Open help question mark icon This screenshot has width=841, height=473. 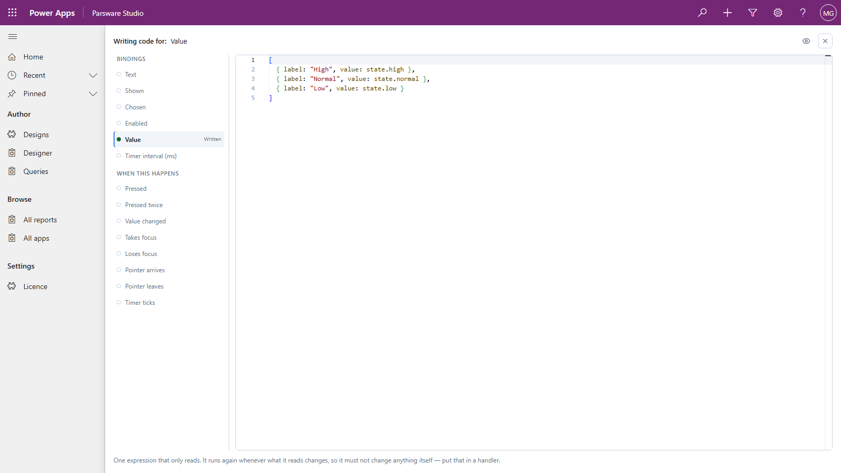[x=803, y=13]
